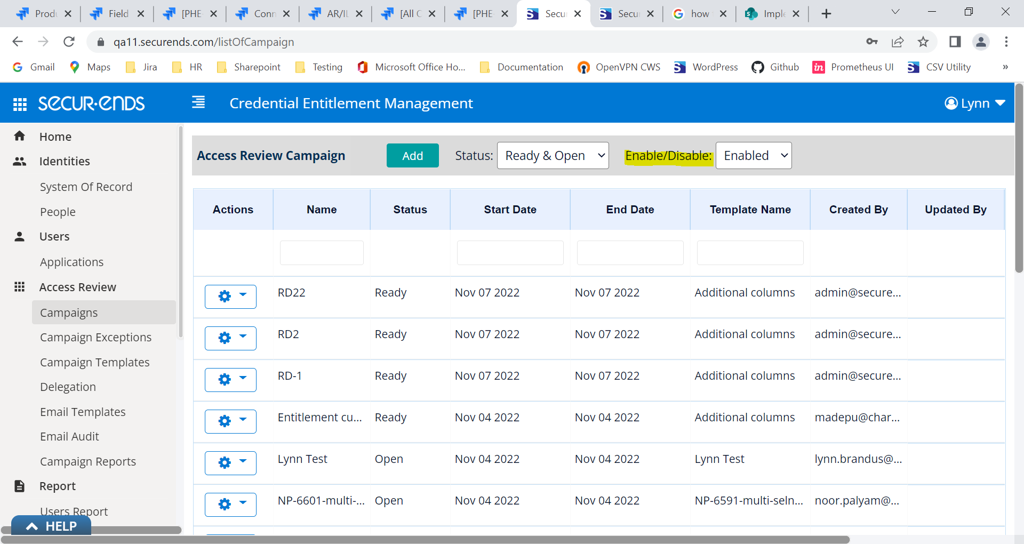1024x544 pixels.
Task: Click the Access Review grid icon
Action: [x=20, y=286]
